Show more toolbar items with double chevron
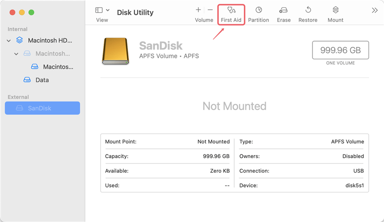The image size is (384, 222). click(x=374, y=10)
